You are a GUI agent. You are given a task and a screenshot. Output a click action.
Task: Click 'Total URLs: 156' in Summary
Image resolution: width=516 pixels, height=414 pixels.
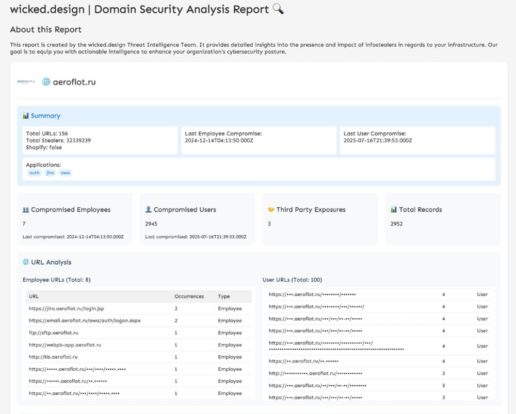coord(47,133)
